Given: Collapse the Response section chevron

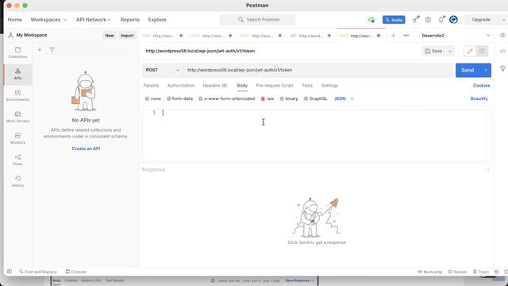Looking at the screenshot, I should coord(488,169).
